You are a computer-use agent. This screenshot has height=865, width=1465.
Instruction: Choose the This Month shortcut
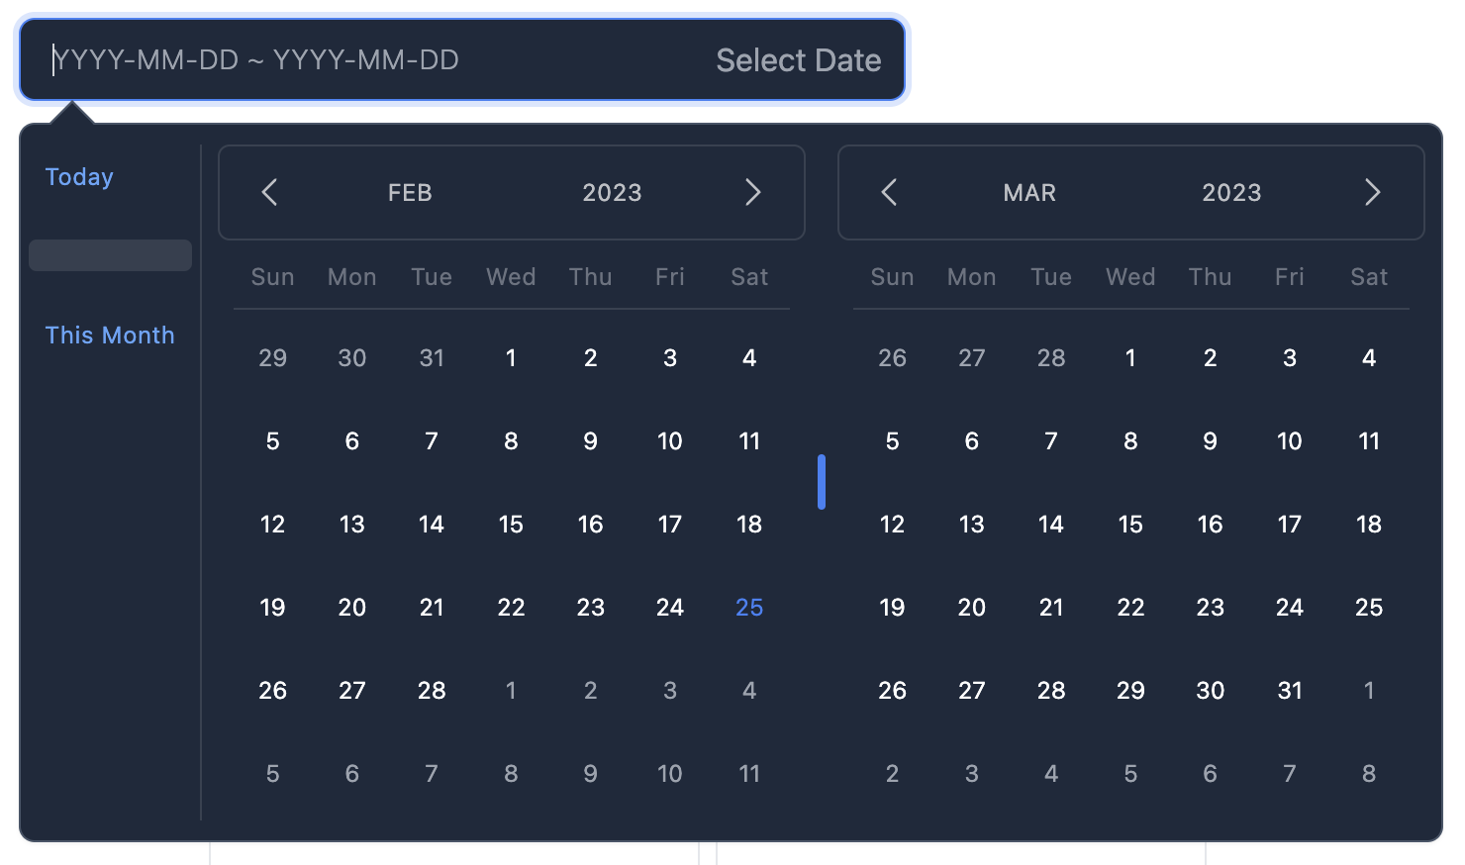click(110, 335)
